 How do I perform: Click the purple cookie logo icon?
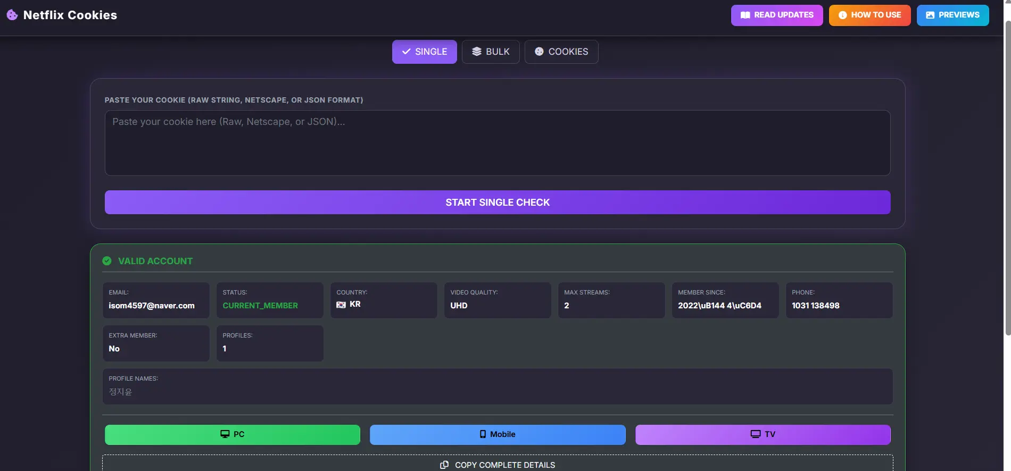pos(12,15)
